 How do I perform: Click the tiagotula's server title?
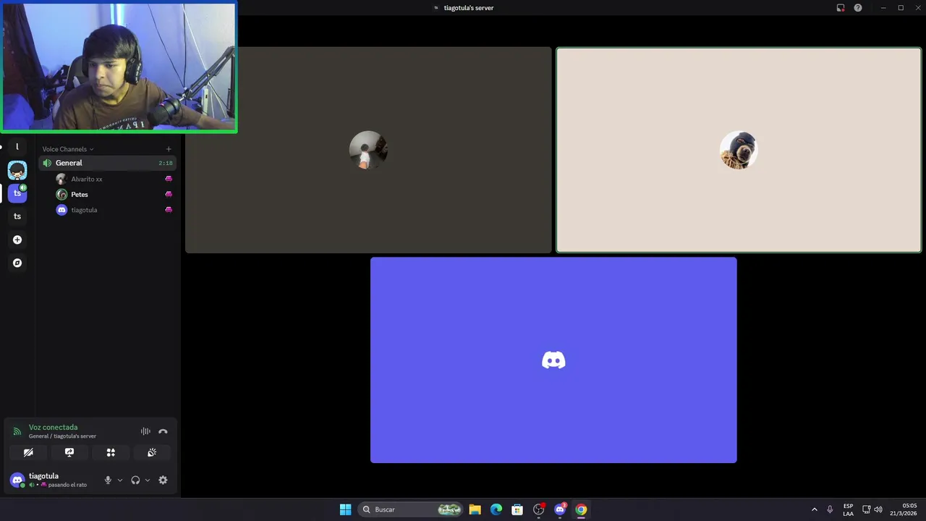click(469, 8)
